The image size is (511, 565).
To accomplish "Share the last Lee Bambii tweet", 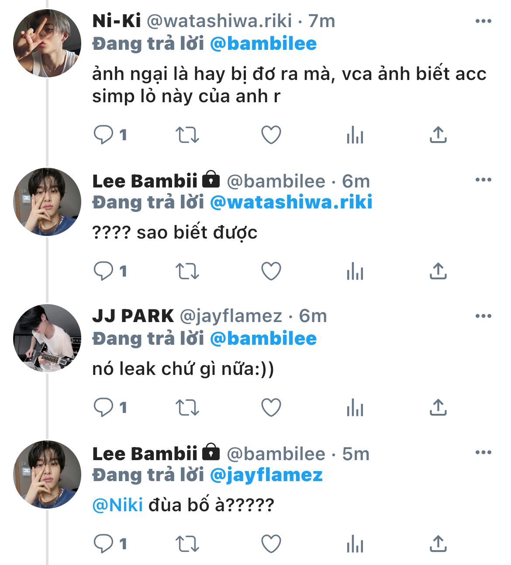I will tap(438, 544).
